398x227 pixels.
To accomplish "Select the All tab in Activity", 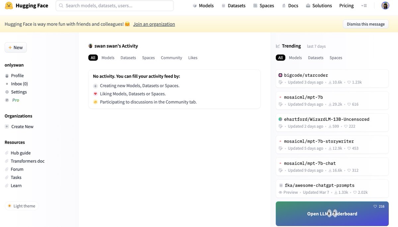I will click(93, 58).
